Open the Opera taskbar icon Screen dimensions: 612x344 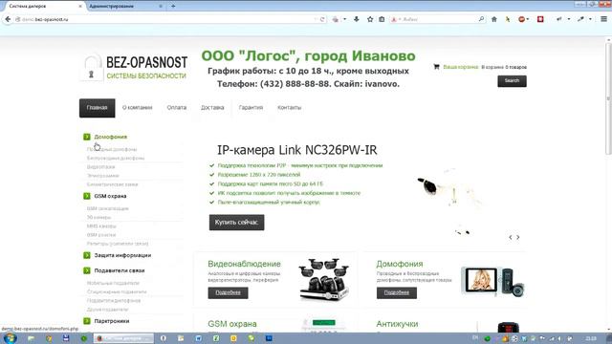164,338
